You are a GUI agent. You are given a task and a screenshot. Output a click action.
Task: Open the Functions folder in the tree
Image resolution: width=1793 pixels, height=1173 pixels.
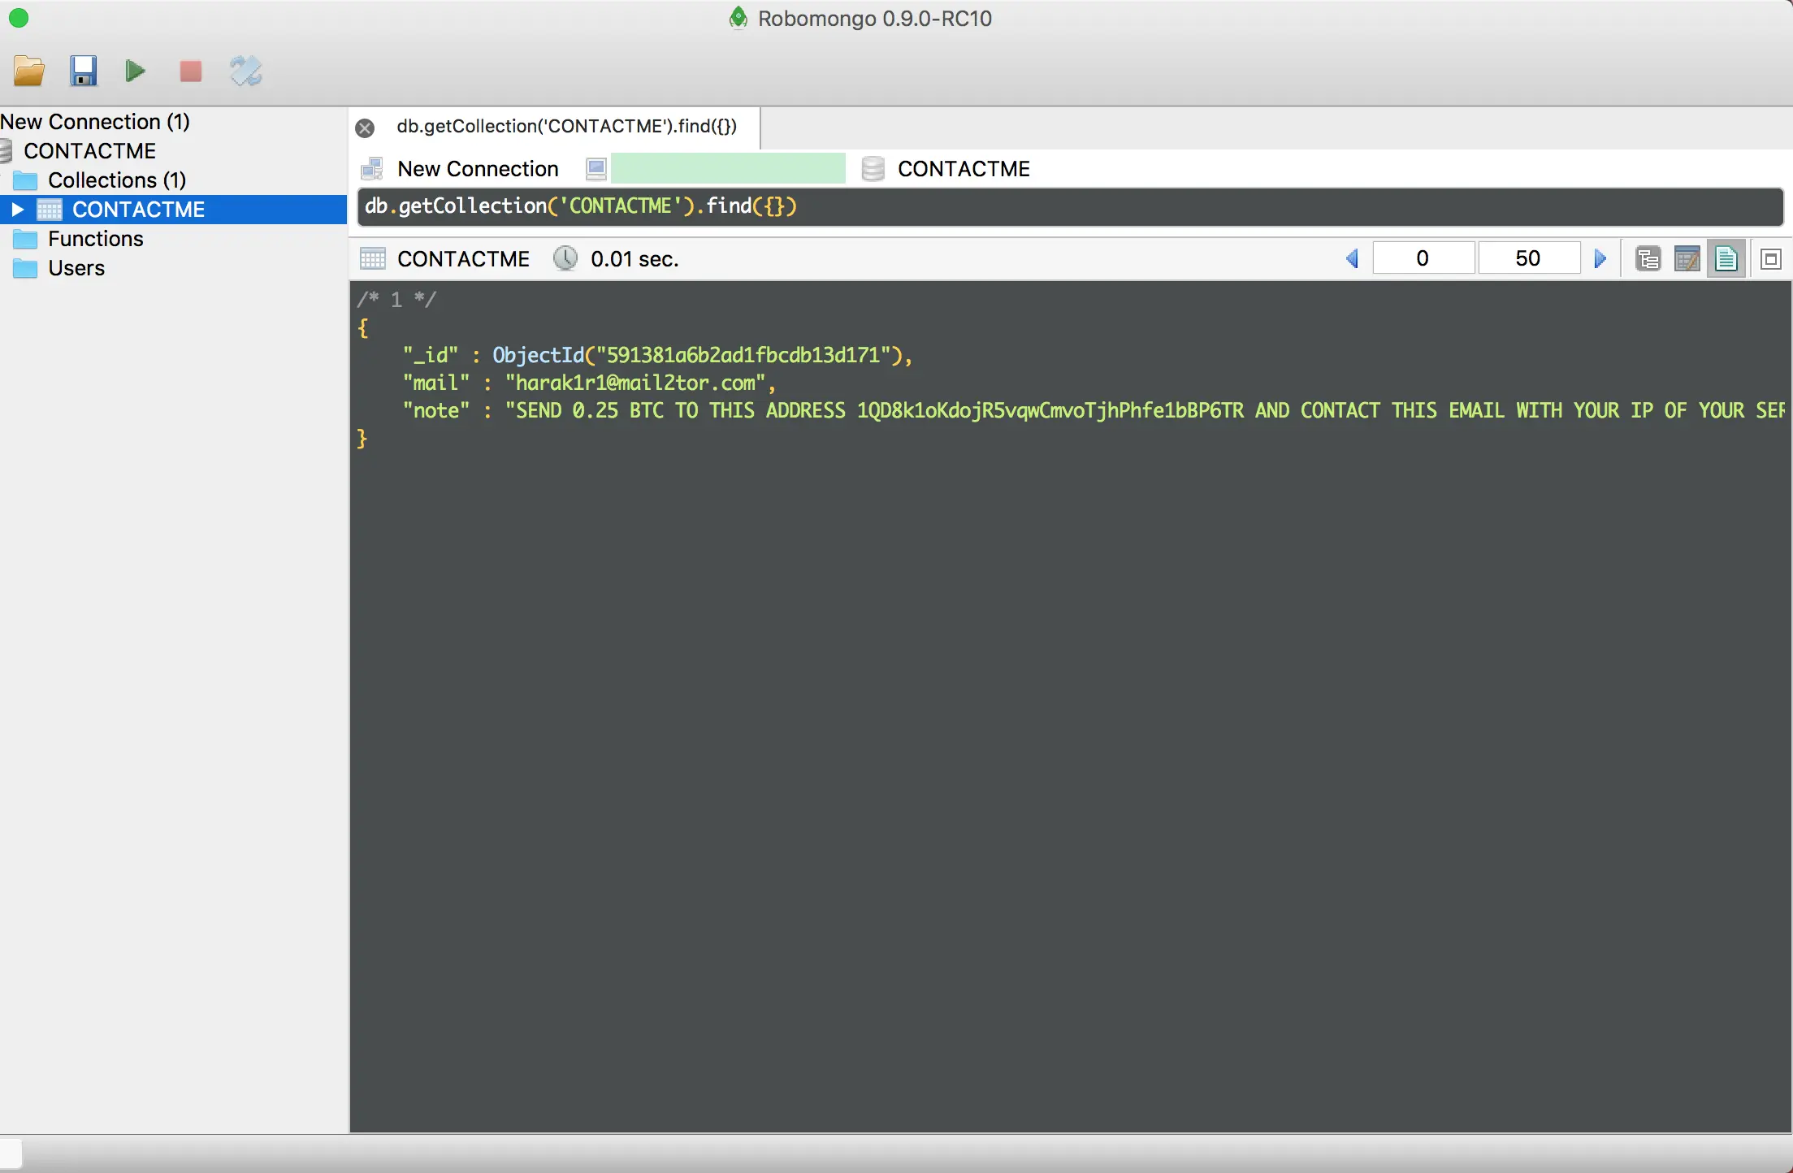95,239
